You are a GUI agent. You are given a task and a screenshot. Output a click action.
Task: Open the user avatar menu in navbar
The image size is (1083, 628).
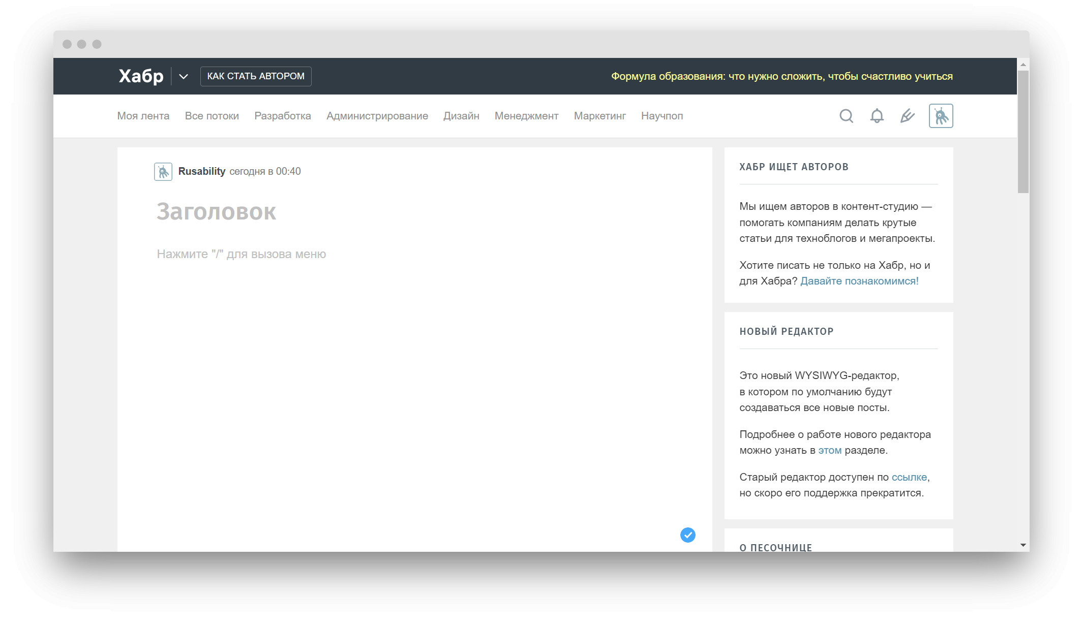[x=941, y=116]
